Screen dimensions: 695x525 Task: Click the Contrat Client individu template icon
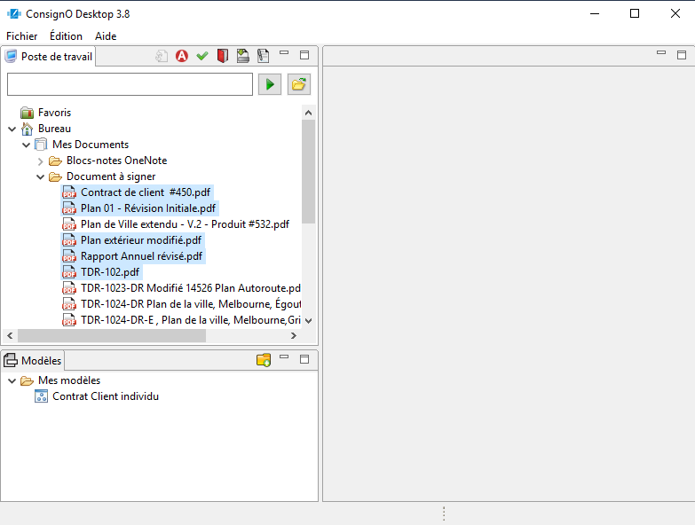click(x=41, y=396)
